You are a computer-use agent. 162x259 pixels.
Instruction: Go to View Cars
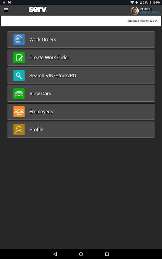tap(81, 94)
